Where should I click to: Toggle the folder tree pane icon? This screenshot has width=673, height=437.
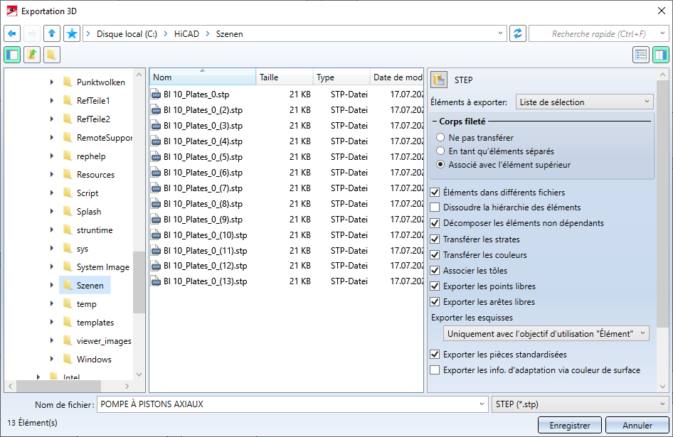tap(12, 55)
